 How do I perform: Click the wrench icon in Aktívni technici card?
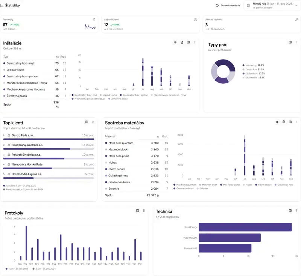(x=296, y=19)
